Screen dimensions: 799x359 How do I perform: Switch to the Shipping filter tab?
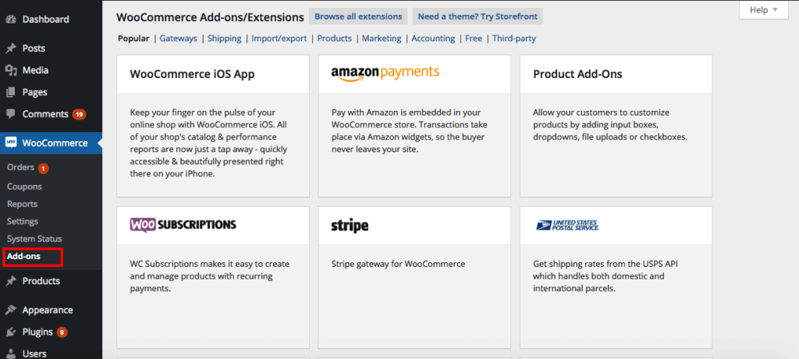click(224, 38)
